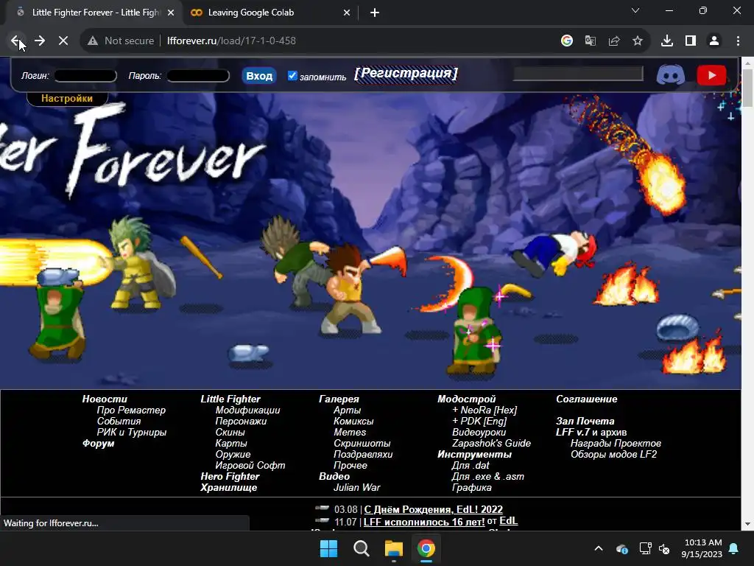Open the Julian War video link
The image size is (754, 566).
357,488
